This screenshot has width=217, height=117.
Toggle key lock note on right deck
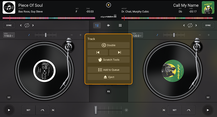pyautogui.click(x=157, y=35)
